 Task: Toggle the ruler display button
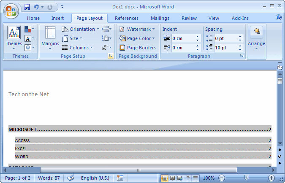(280, 67)
